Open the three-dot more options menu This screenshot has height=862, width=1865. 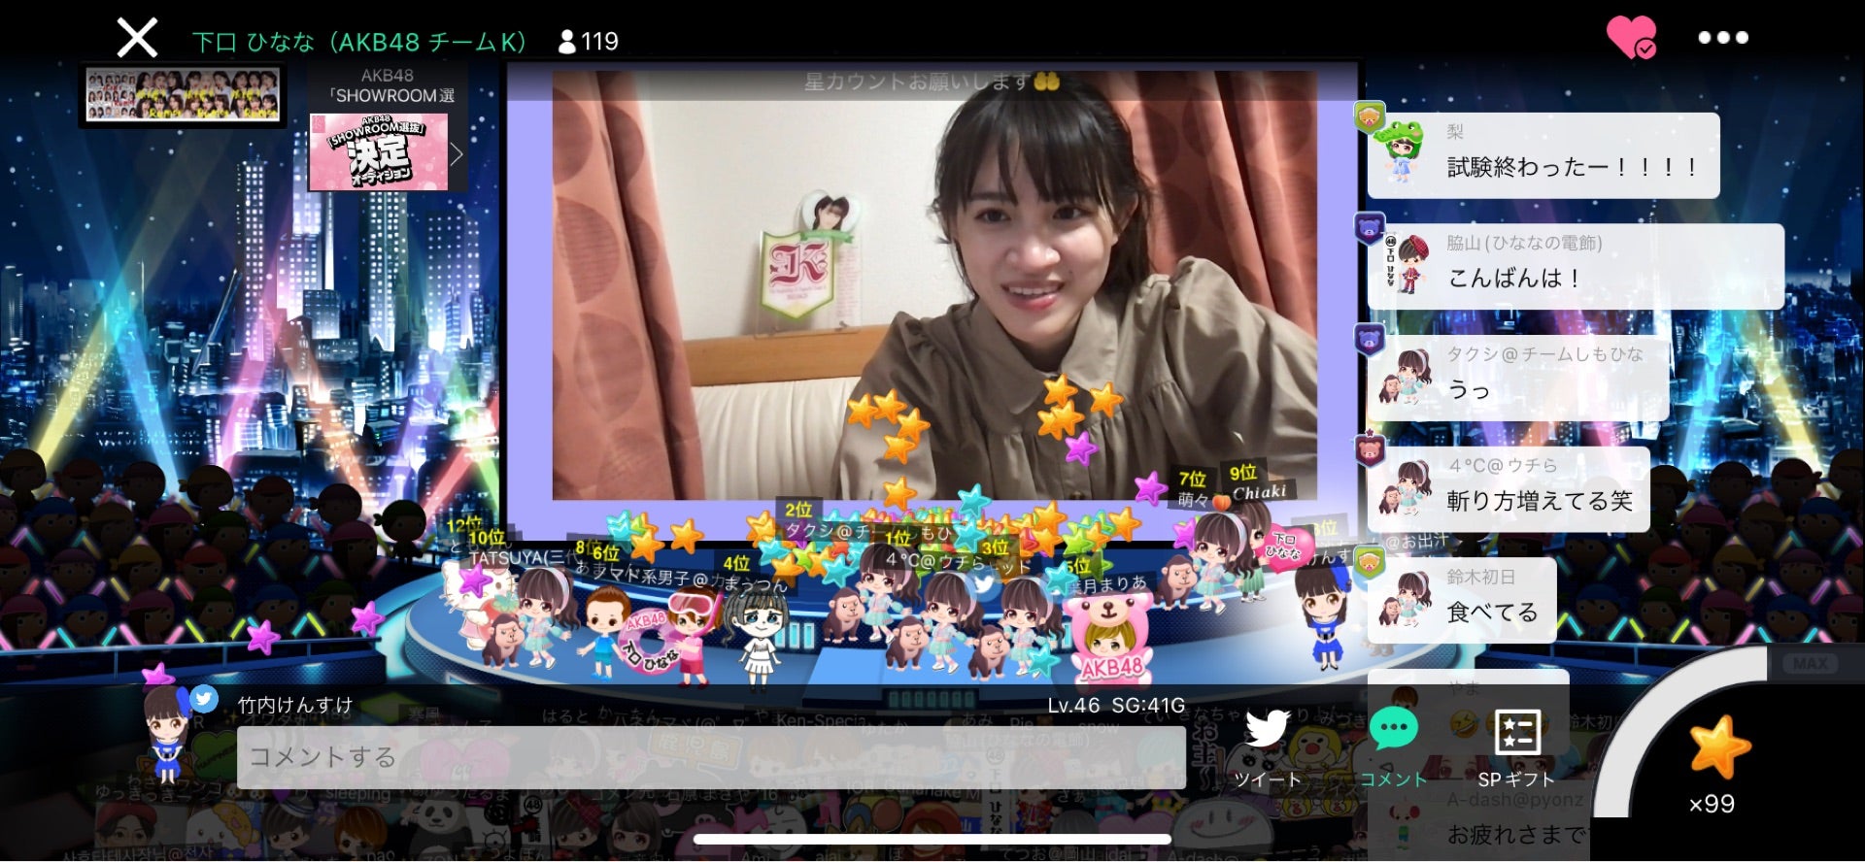1723,38
